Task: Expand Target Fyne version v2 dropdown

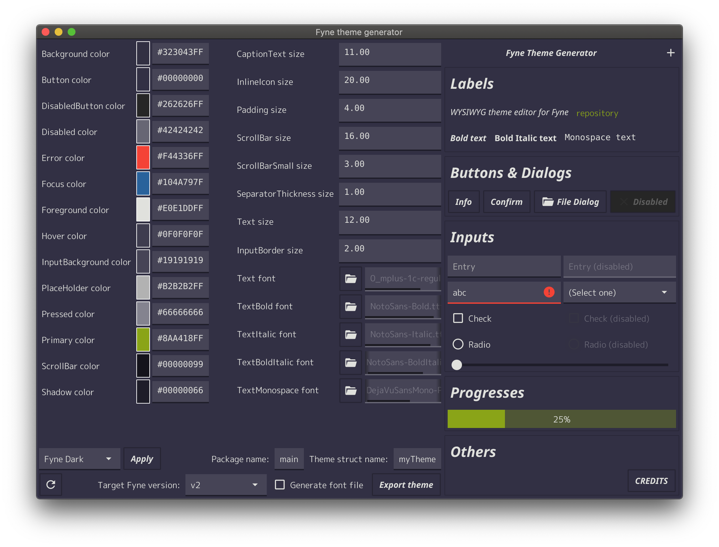Action: pos(225,485)
